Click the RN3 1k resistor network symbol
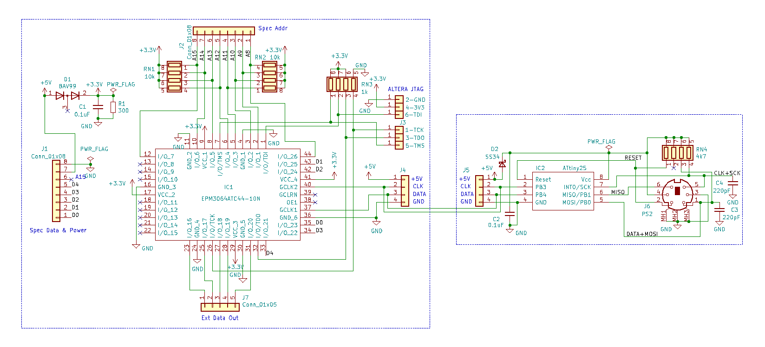This screenshot has width=765, height=347. pos(342,84)
